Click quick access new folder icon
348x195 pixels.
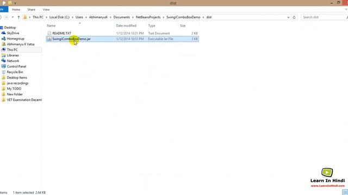coord(10,3)
